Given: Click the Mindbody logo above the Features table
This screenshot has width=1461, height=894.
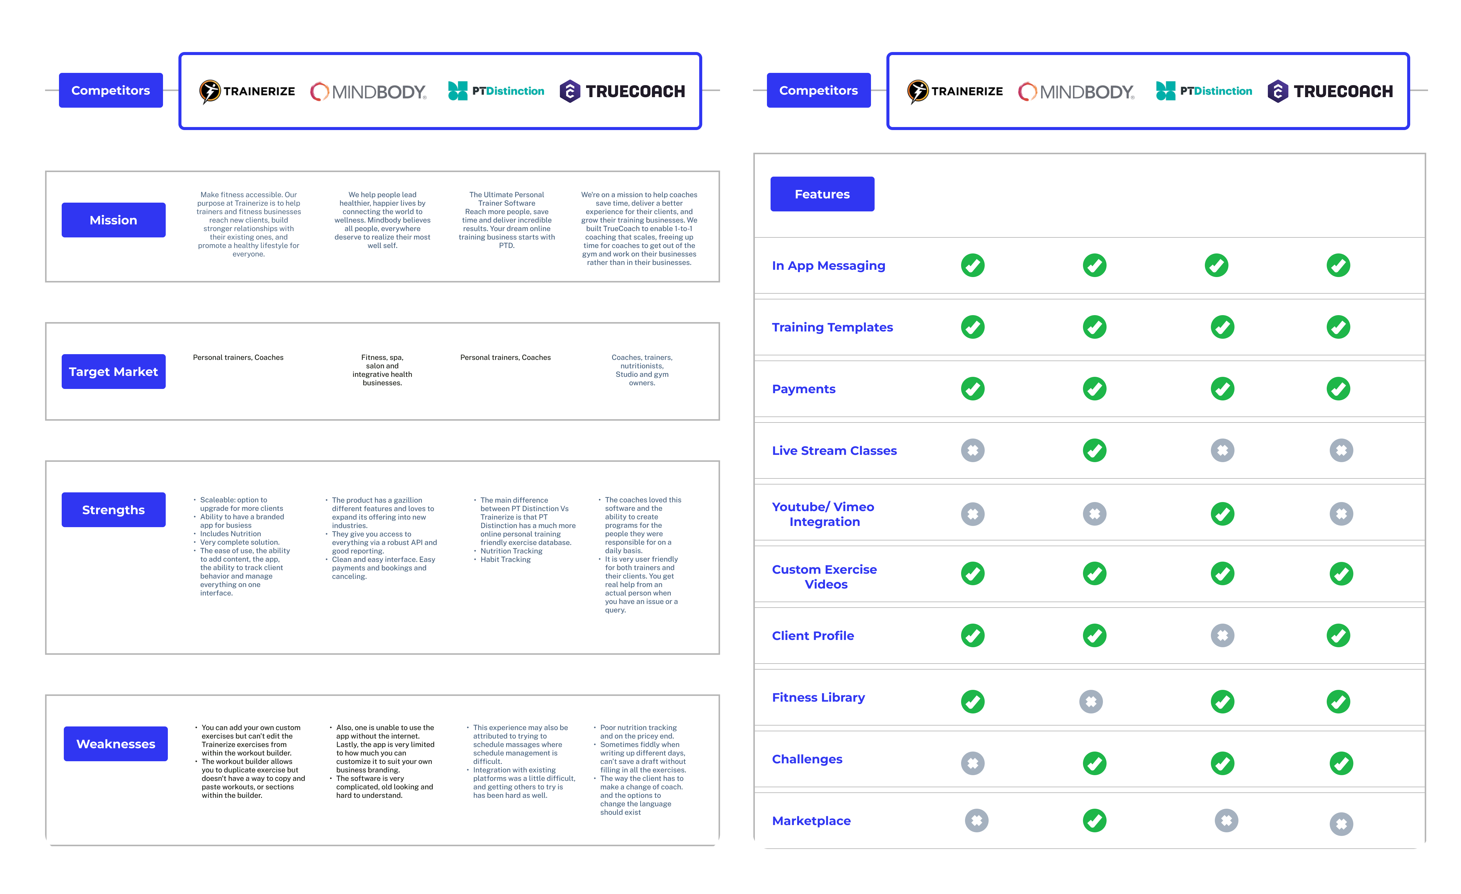Looking at the screenshot, I should click(x=1076, y=91).
